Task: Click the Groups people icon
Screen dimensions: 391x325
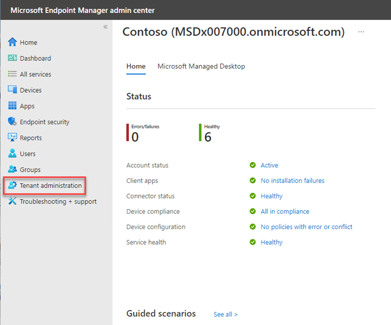Action: pyautogui.click(x=12, y=169)
